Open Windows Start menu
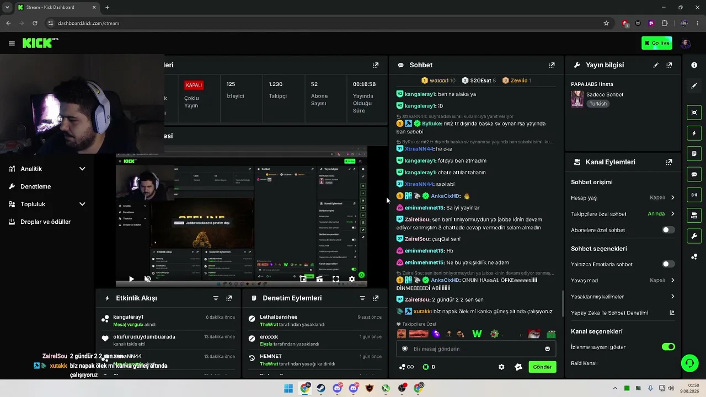Screen dimensions: 706x397 click(288, 388)
